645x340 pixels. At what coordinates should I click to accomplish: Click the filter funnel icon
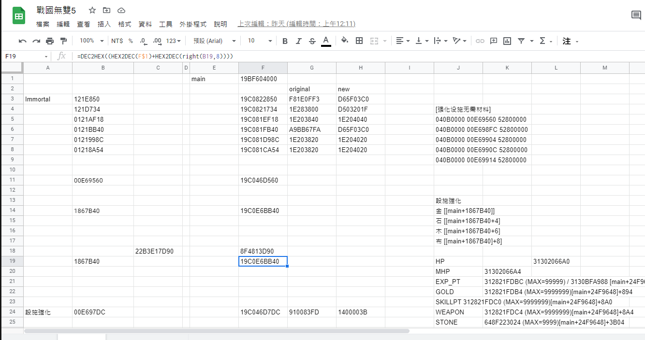[x=521, y=41]
